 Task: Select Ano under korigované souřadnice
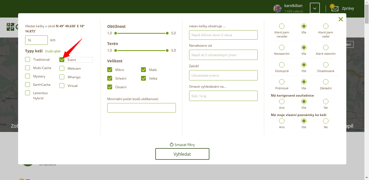tap(282, 101)
